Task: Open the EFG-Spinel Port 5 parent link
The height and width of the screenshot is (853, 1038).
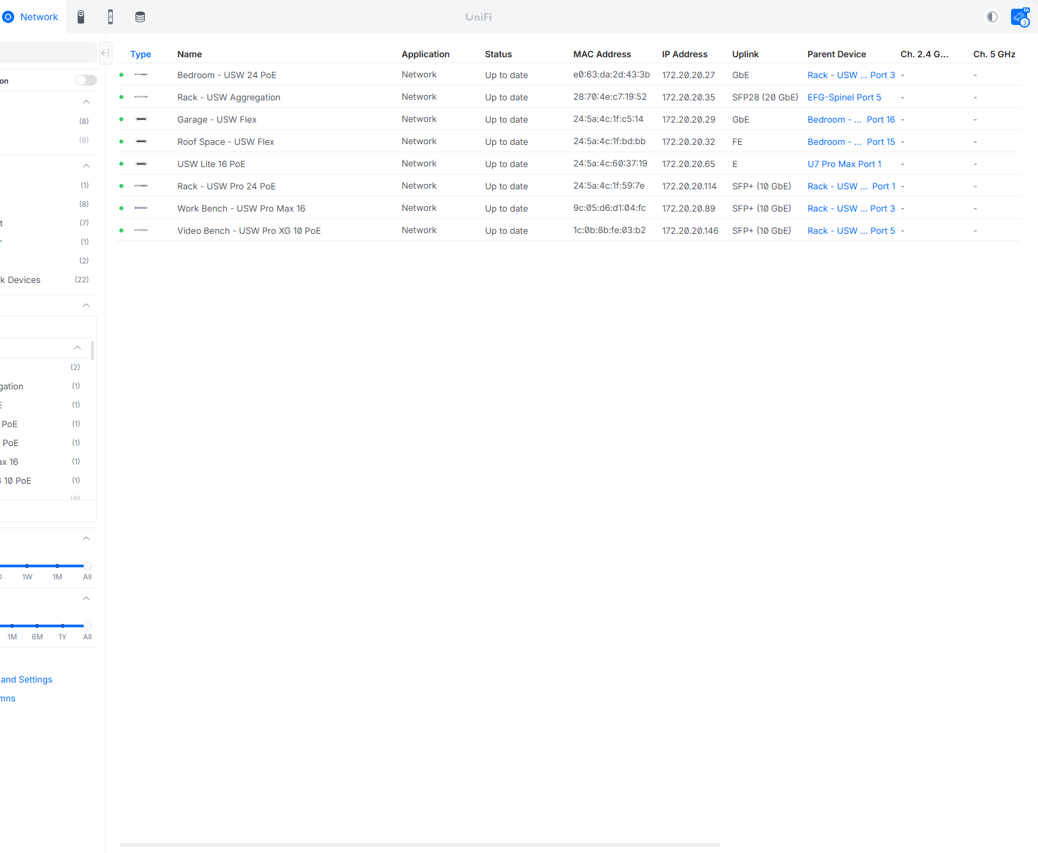Action: [845, 98]
